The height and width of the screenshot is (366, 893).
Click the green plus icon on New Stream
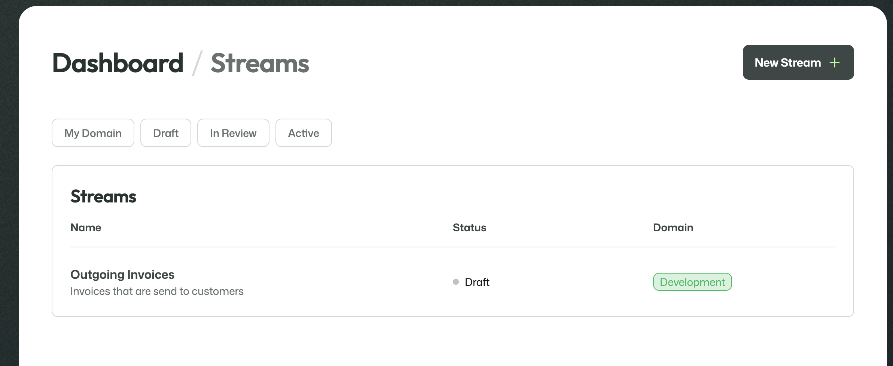coord(834,62)
